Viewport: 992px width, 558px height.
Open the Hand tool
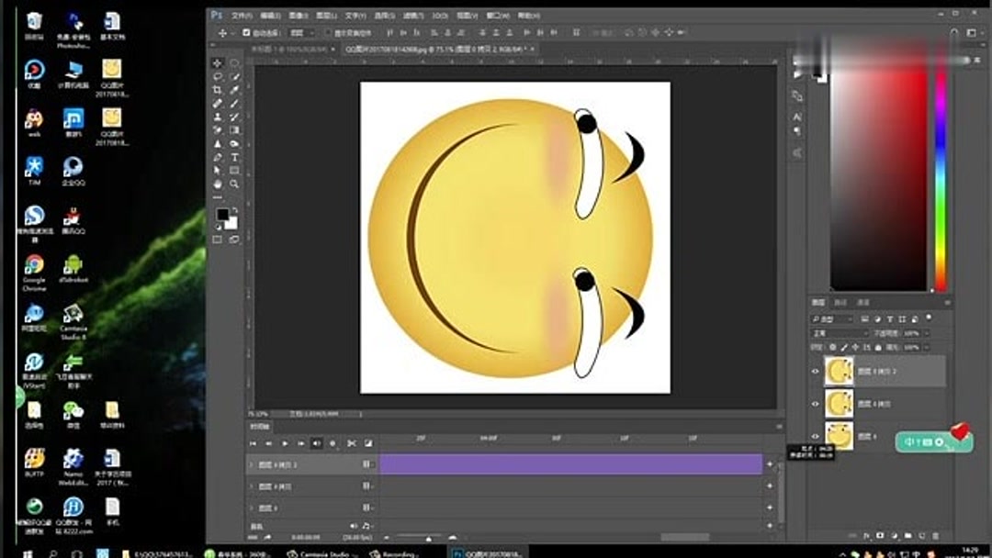[x=219, y=182]
